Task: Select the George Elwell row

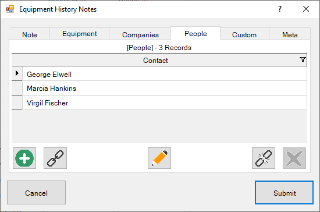Action: coord(165,74)
